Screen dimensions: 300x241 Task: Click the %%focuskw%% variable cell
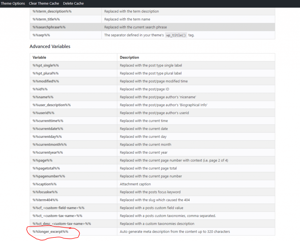45,192
